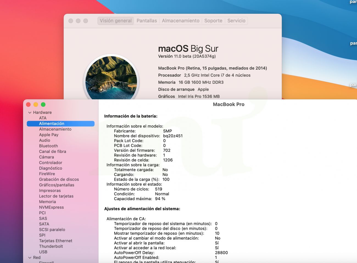Close the System Information window
357x263 pixels.
[x=28, y=105]
